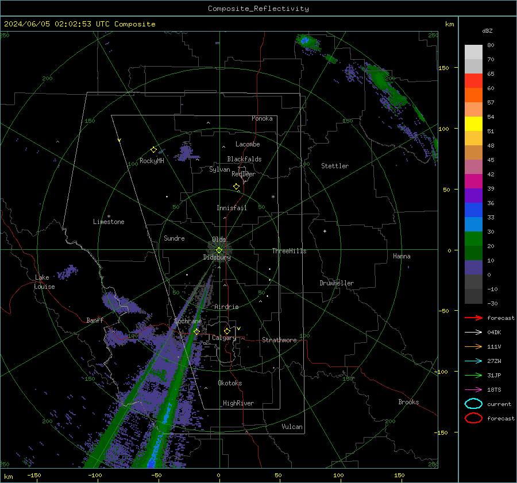517x483 pixels.
Task: Click the Lake Louise label
Action: click(x=44, y=282)
